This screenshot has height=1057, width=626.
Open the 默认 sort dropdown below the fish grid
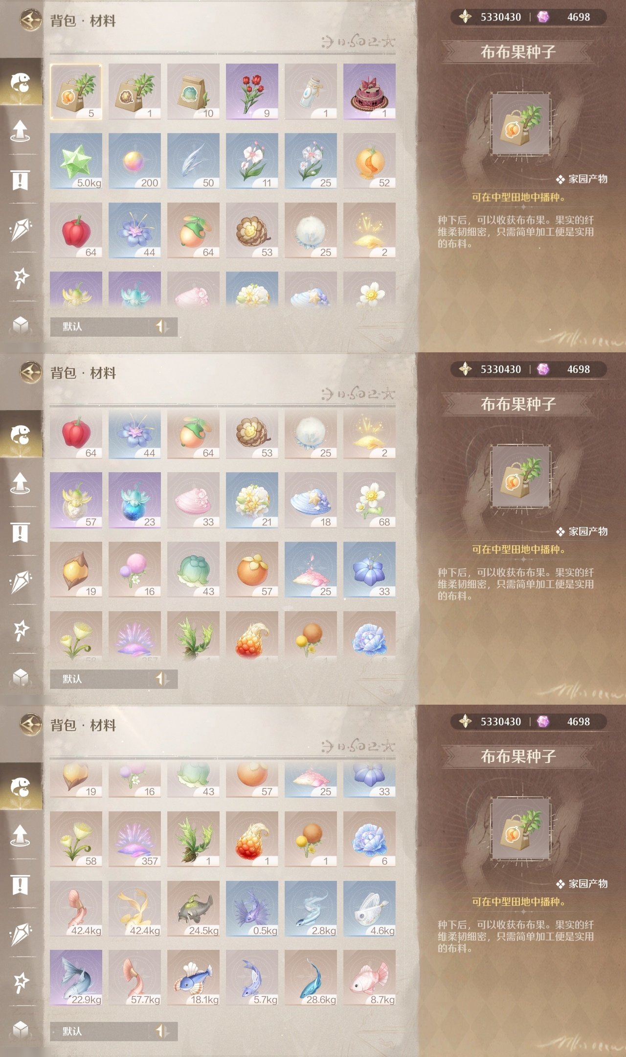pos(100,1031)
